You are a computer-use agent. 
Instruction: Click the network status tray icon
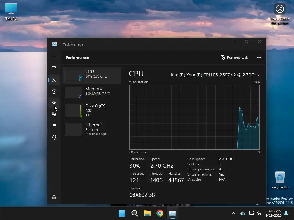pyautogui.click(x=252, y=213)
